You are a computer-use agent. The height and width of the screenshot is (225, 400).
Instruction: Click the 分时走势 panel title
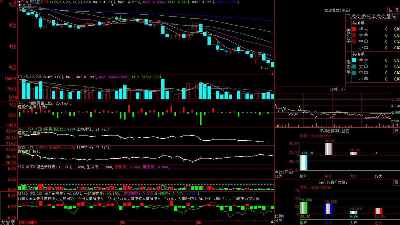coord(337,89)
